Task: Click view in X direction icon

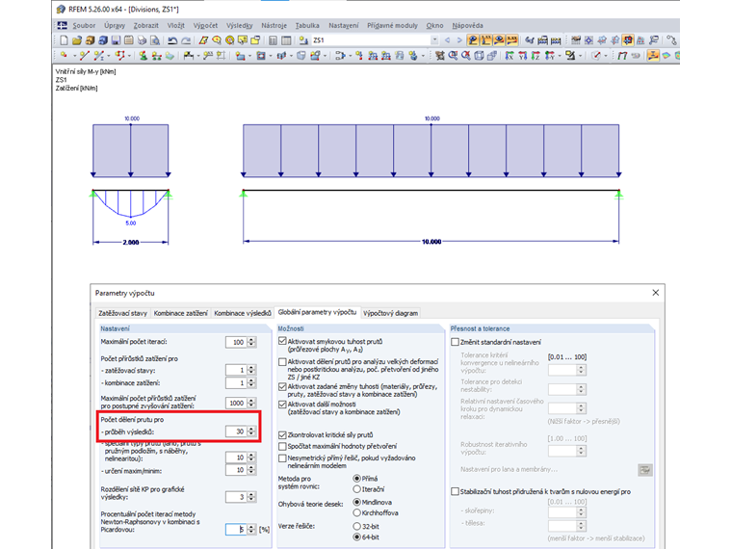Action: (x=510, y=56)
